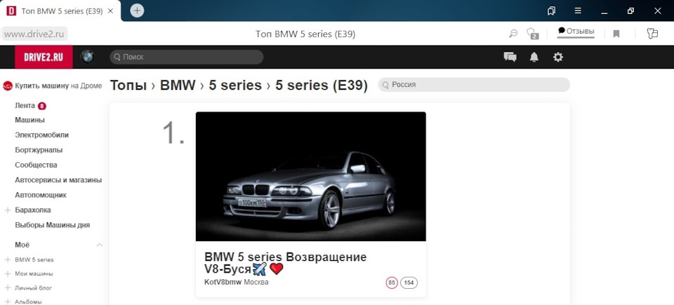The height and width of the screenshot is (305, 674).
Task: Bookmark this page in the browser
Action: pos(616,34)
